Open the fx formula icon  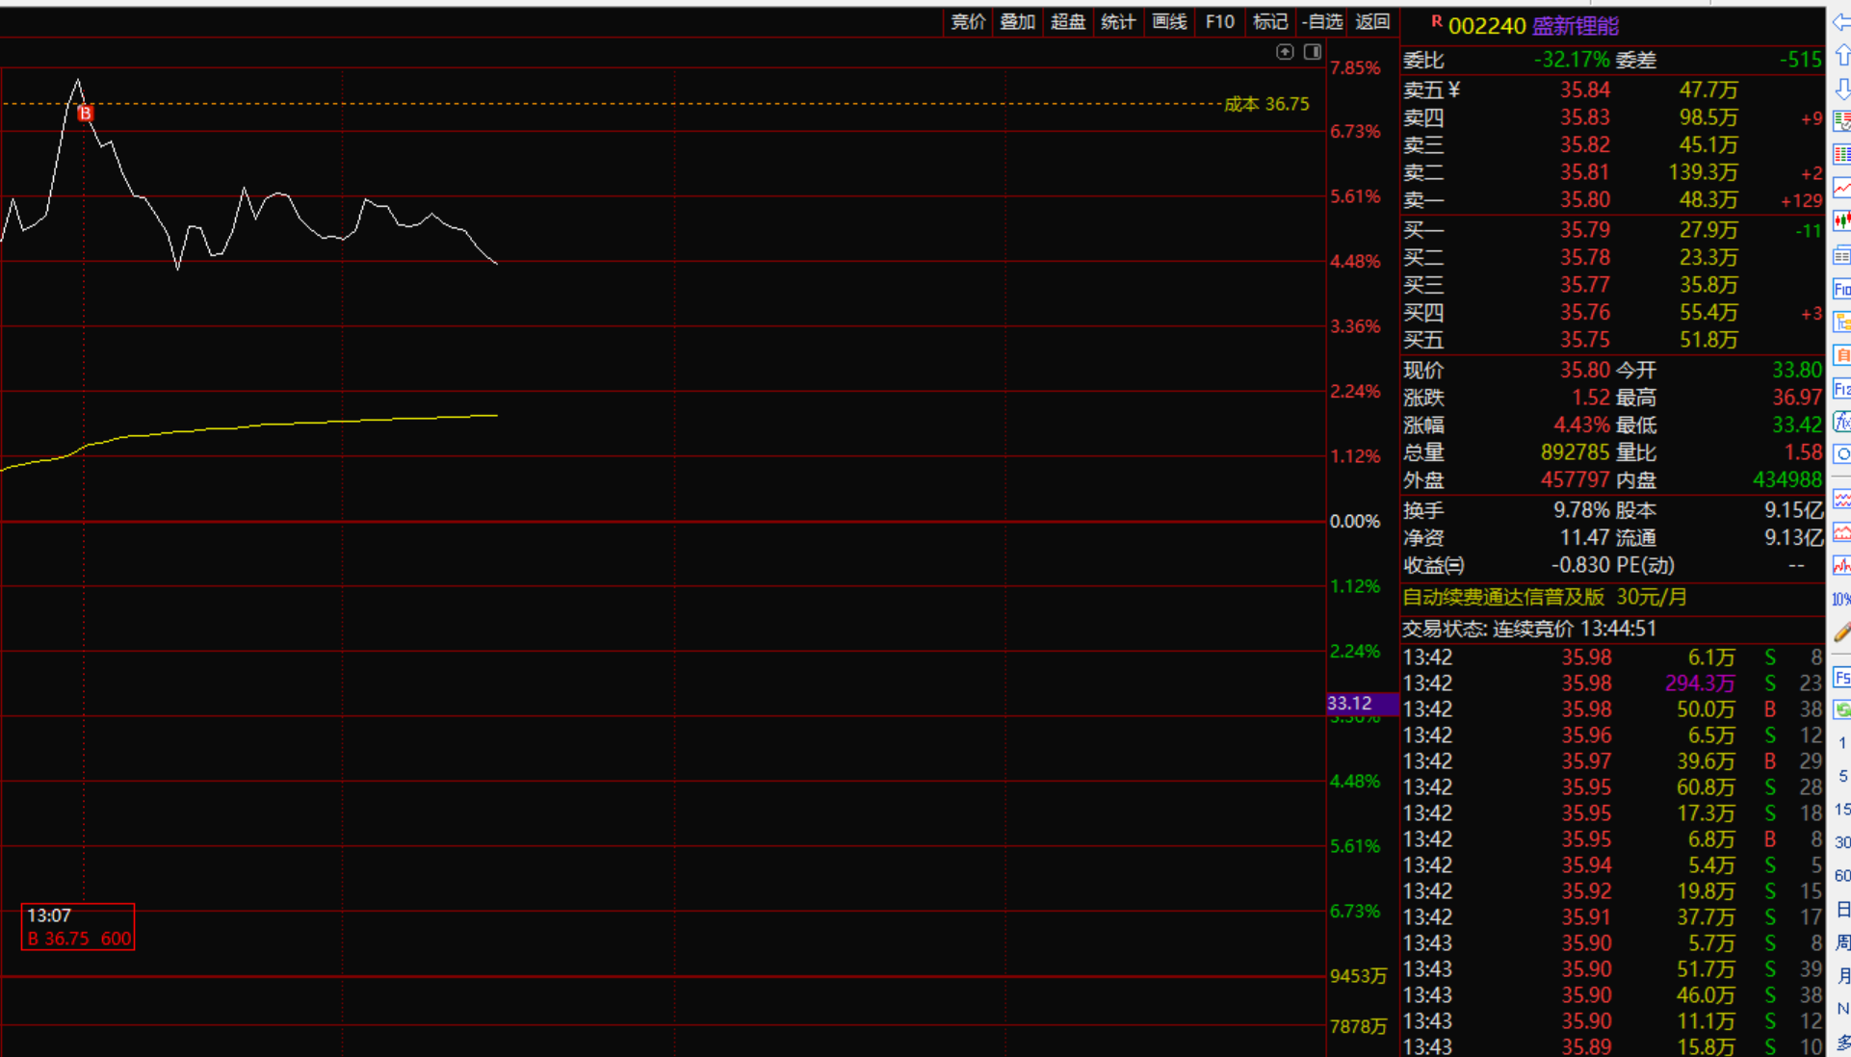point(1841,422)
